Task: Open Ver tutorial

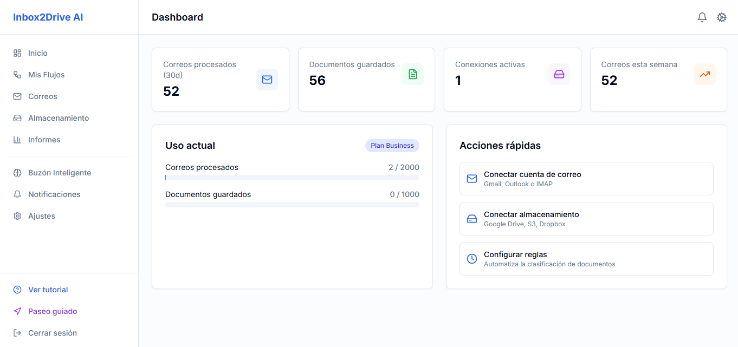Action: 48,289
